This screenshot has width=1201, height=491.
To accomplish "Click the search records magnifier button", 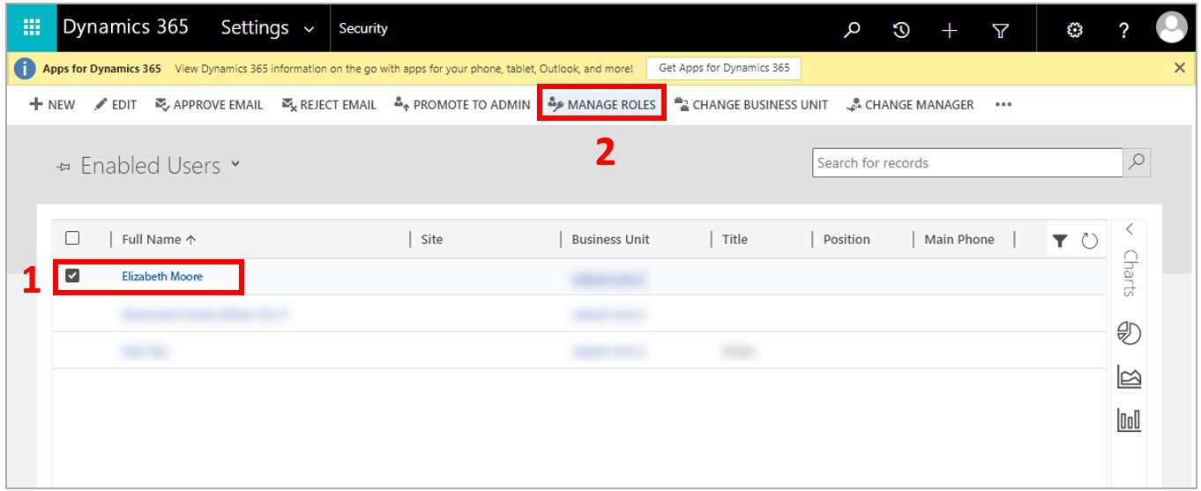I will click(x=1137, y=162).
